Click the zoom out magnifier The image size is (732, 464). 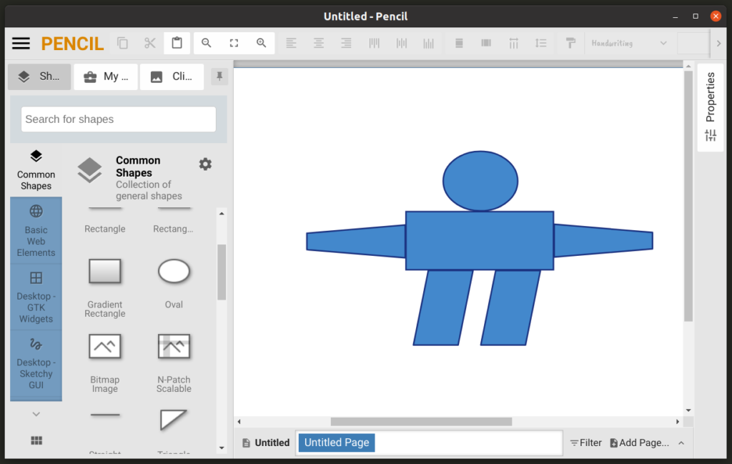coord(207,43)
